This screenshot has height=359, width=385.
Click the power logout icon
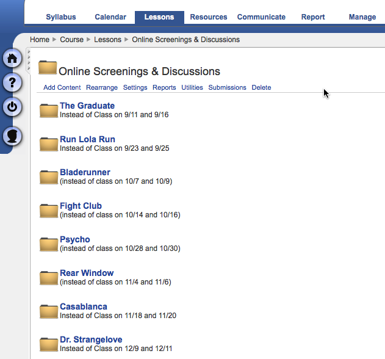tap(12, 107)
